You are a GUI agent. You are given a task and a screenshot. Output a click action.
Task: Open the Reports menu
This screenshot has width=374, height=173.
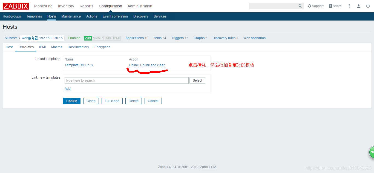87,6
